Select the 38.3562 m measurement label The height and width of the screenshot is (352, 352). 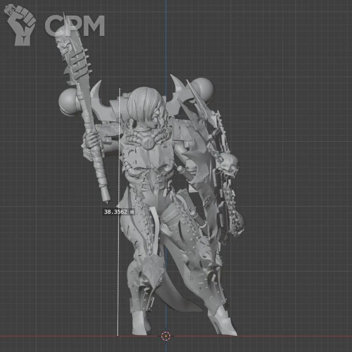pyautogui.click(x=119, y=212)
